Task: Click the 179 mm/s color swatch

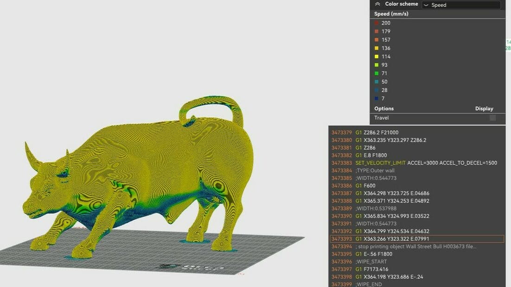Action: click(377, 31)
